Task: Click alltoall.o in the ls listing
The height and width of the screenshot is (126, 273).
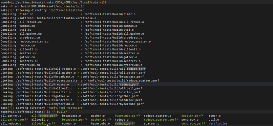Action: point(40,120)
